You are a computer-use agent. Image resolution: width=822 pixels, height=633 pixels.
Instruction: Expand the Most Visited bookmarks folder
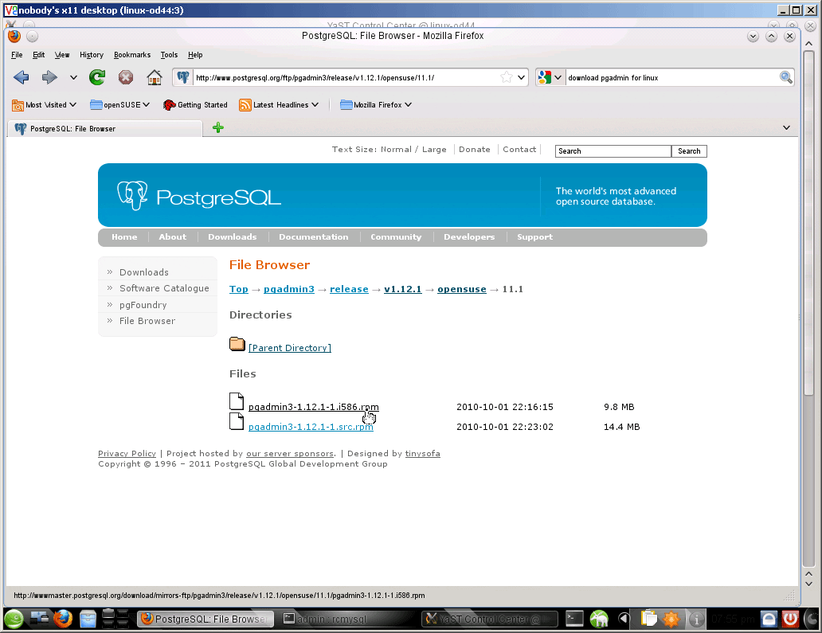[x=44, y=105]
